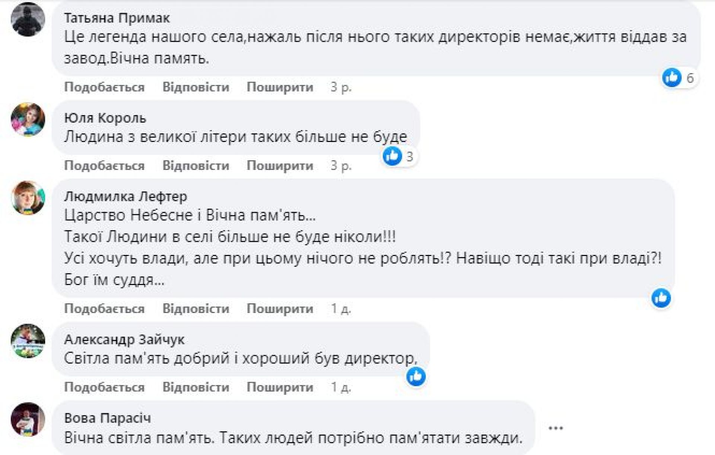Click the like reaction icon on Татьяна Примак's comment
This screenshot has width=715, height=455.
pos(672,78)
